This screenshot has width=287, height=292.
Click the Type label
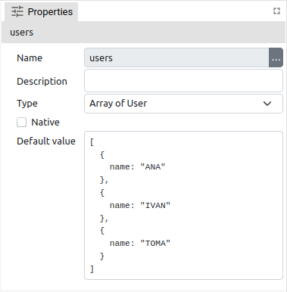27,104
